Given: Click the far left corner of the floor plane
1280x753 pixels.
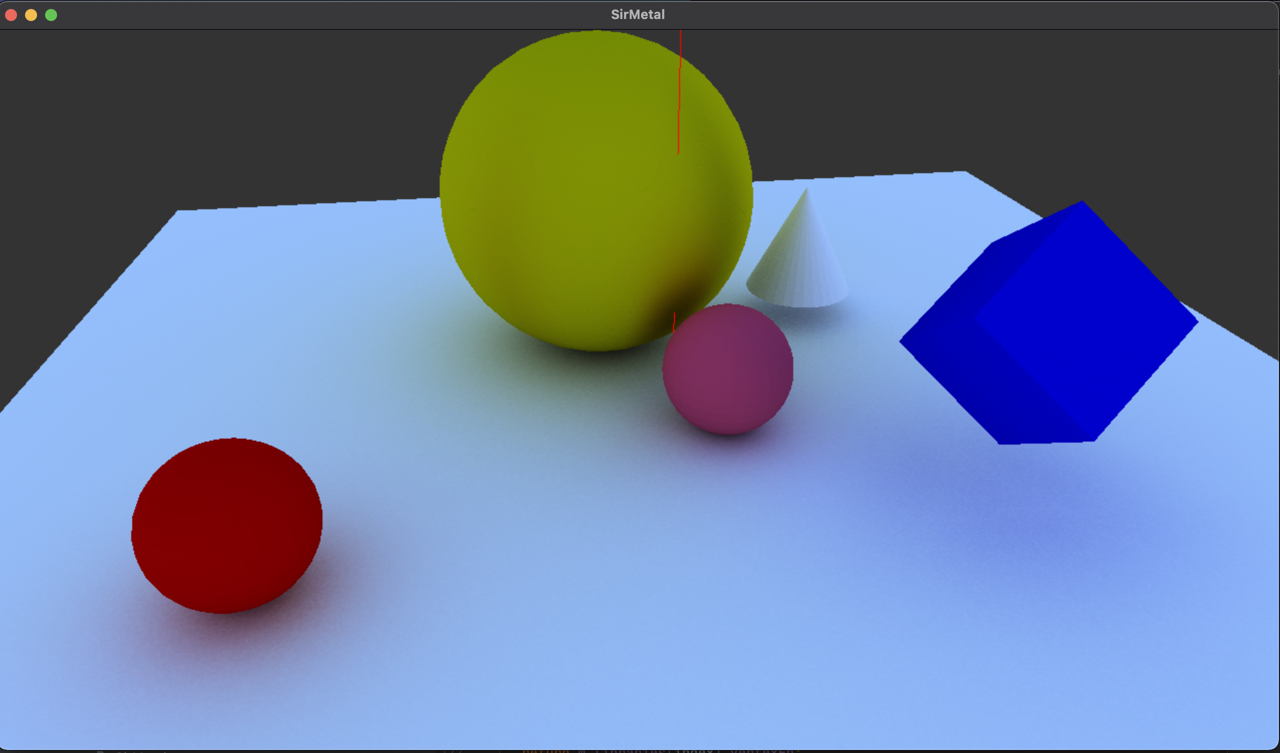Looking at the screenshot, I should [x=178, y=211].
